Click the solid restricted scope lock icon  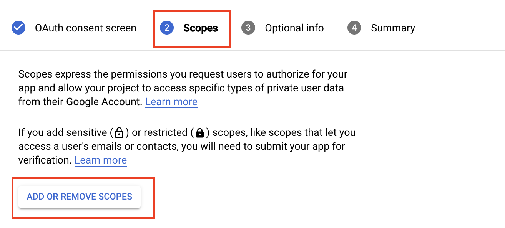click(199, 133)
